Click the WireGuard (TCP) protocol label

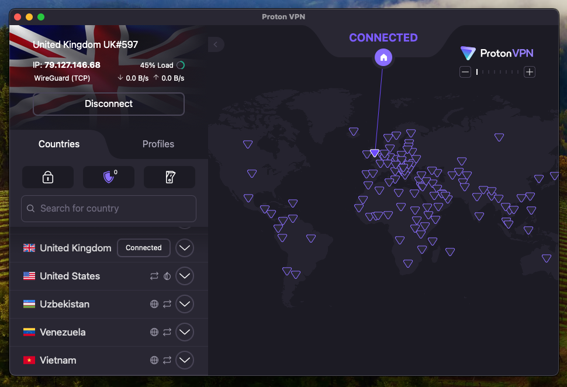tap(62, 78)
